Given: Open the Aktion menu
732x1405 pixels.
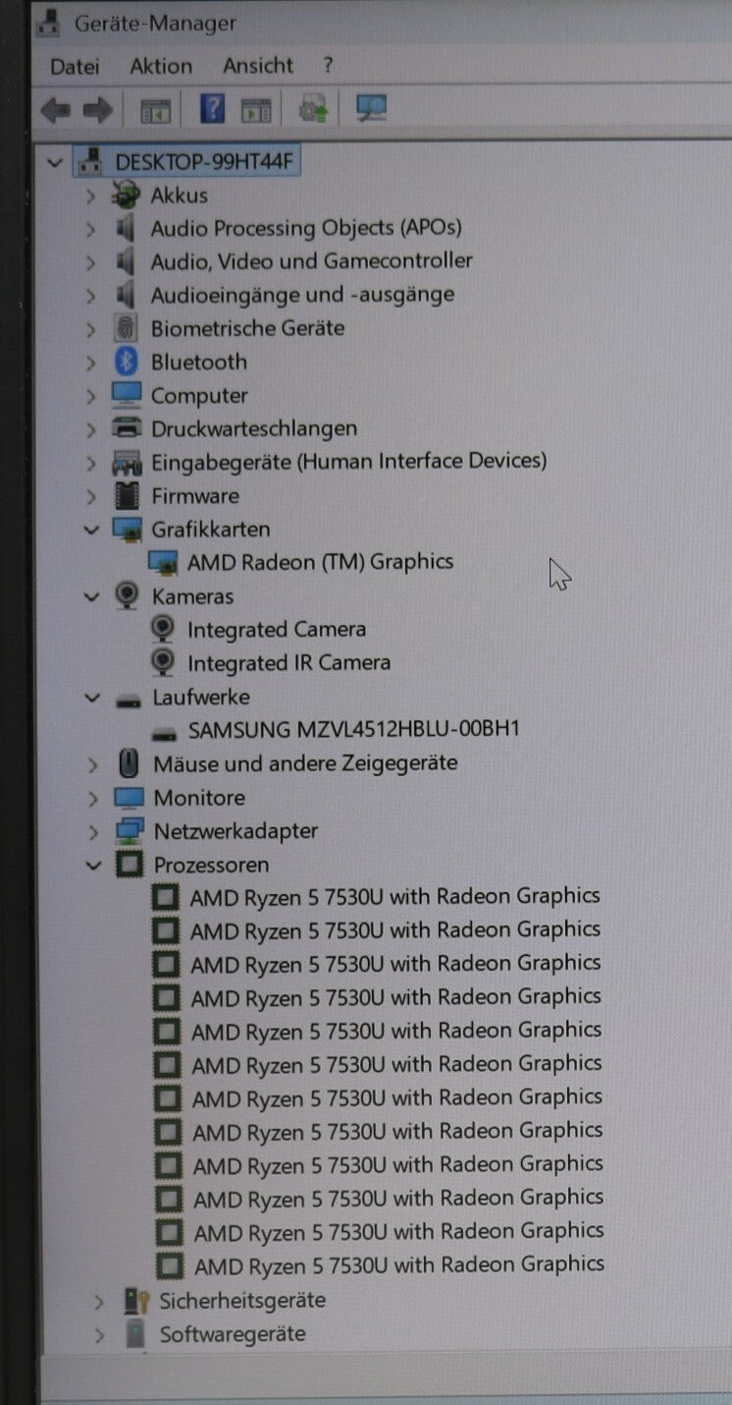Looking at the screenshot, I should (161, 67).
